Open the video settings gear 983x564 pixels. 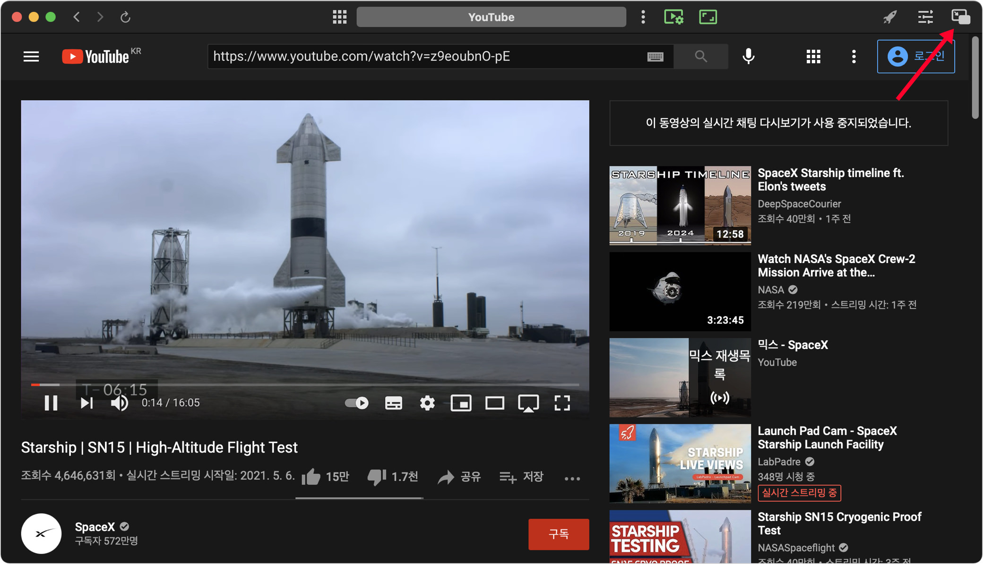point(427,403)
